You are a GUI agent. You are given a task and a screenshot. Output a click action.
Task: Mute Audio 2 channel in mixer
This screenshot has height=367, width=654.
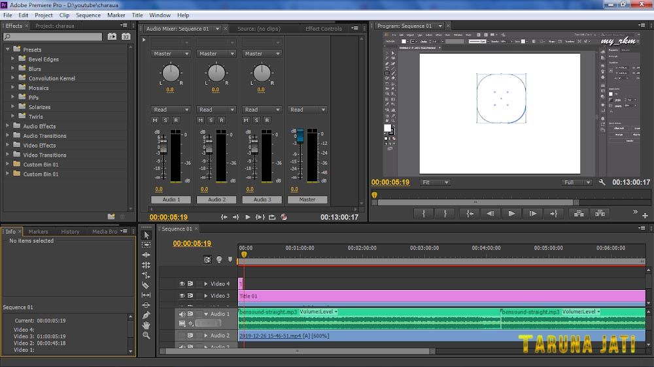point(201,120)
